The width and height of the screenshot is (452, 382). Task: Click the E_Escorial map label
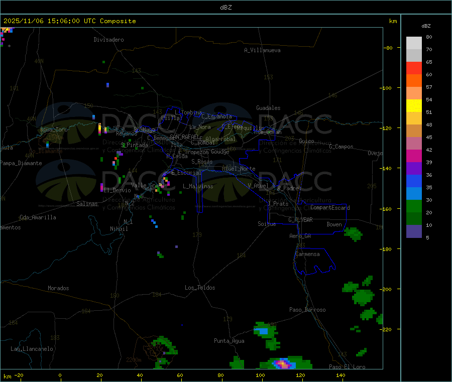[x=186, y=173]
